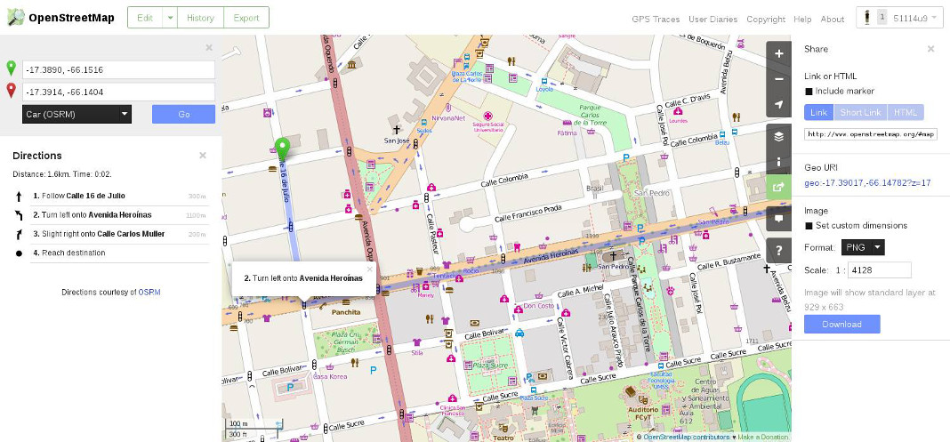Click the destination coordinates input field
The width and height of the screenshot is (950, 442).
(119, 92)
